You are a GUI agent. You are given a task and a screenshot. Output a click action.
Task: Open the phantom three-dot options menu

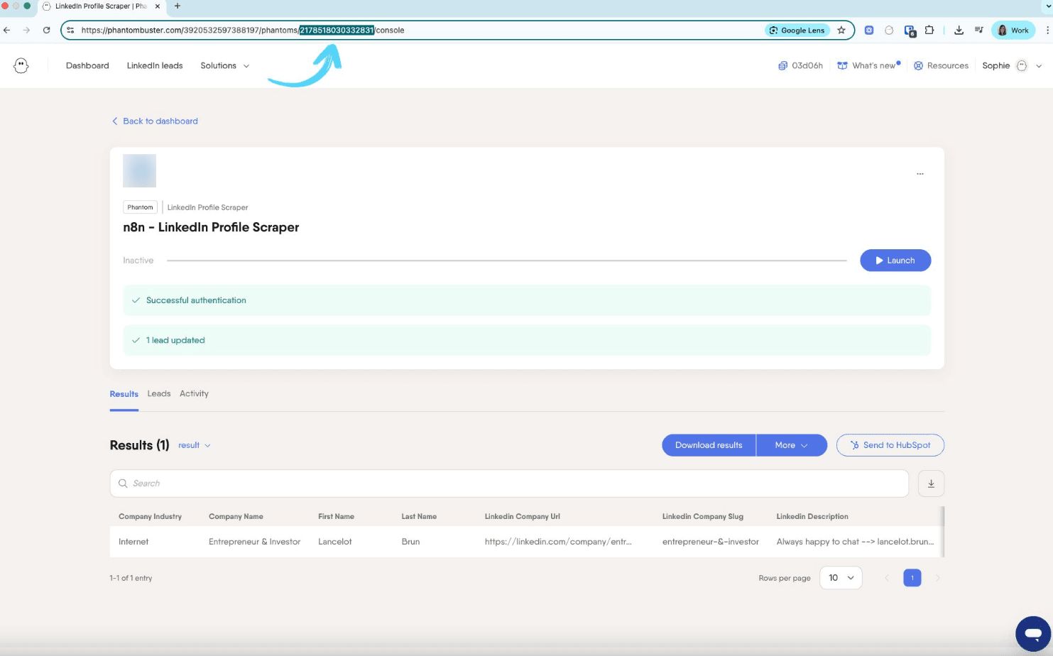[x=920, y=173]
